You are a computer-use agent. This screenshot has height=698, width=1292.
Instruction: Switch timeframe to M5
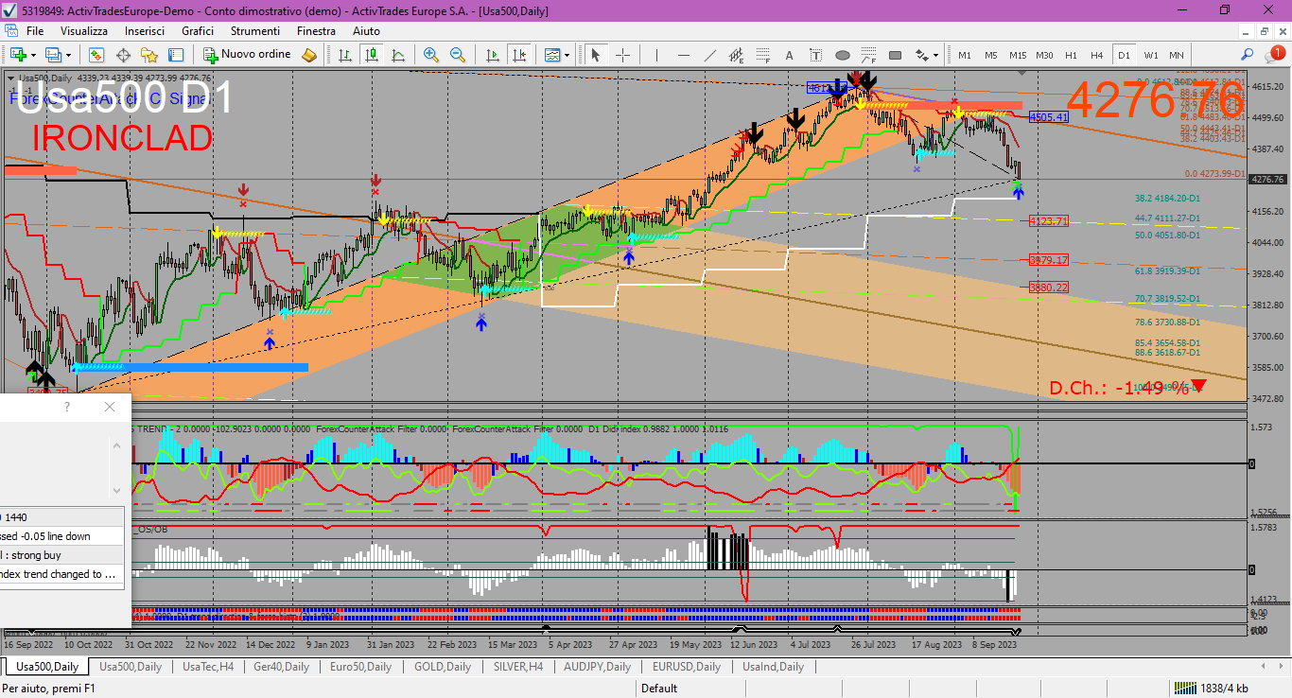pos(990,55)
